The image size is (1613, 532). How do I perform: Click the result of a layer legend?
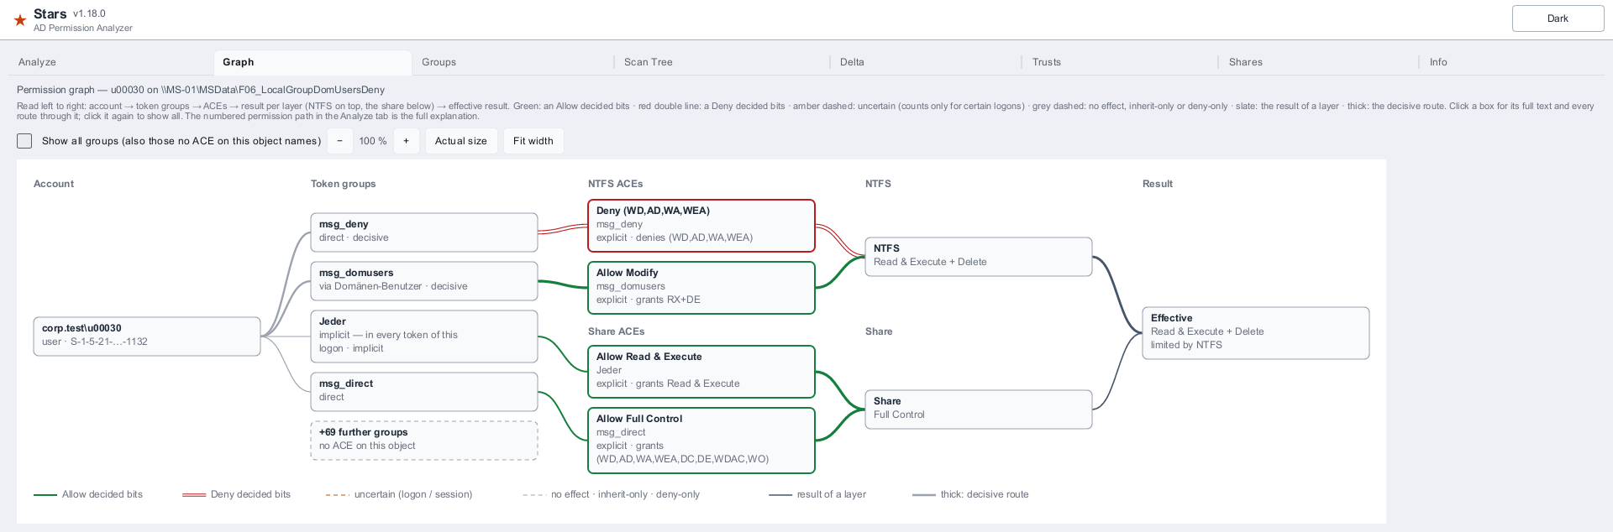[x=817, y=494]
